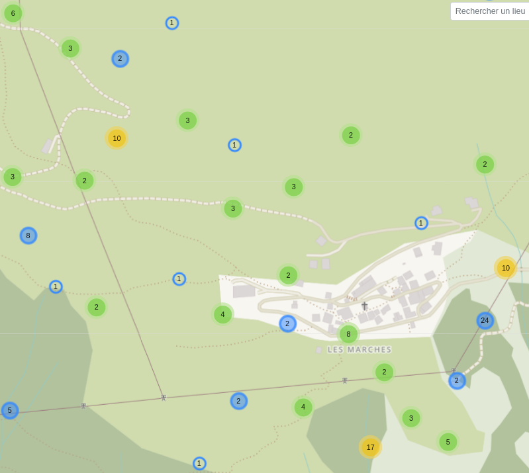
Task: Expand the green 5 cluster marker
Action: (448, 442)
